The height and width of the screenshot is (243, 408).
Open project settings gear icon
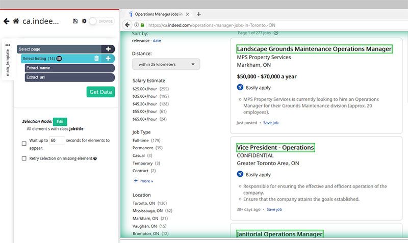[84, 21]
